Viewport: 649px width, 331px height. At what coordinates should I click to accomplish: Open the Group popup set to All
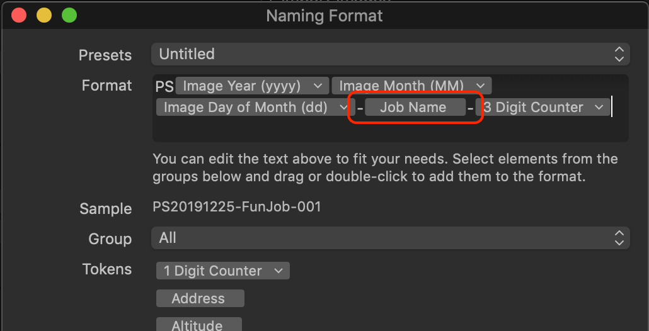pos(390,238)
